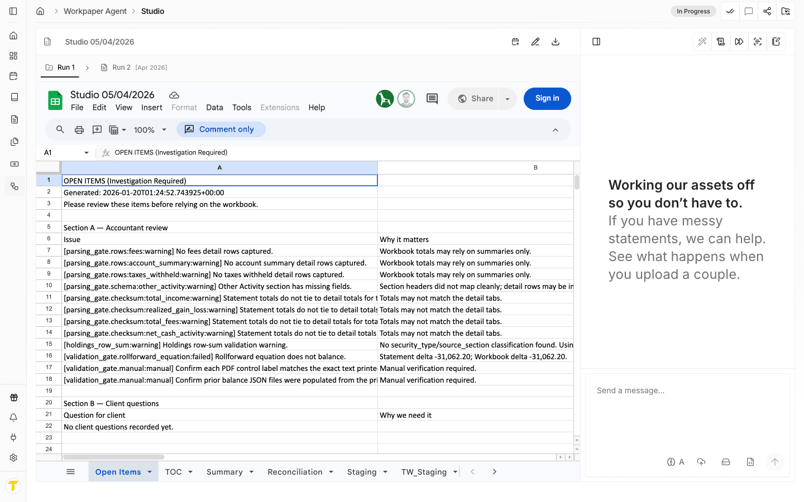The height and width of the screenshot is (502, 804).
Task: Click the fast-forward icon
Action: coord(739,42)
